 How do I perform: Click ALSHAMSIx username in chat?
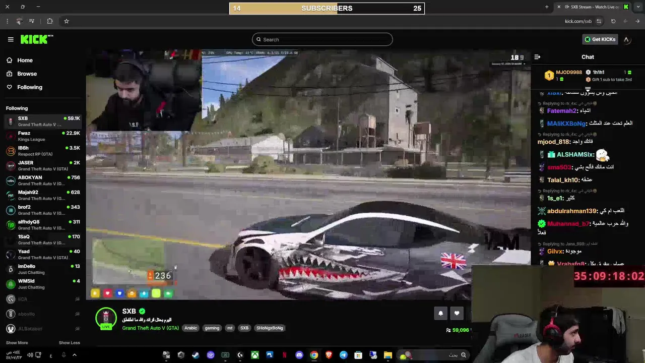click(575, 155)
